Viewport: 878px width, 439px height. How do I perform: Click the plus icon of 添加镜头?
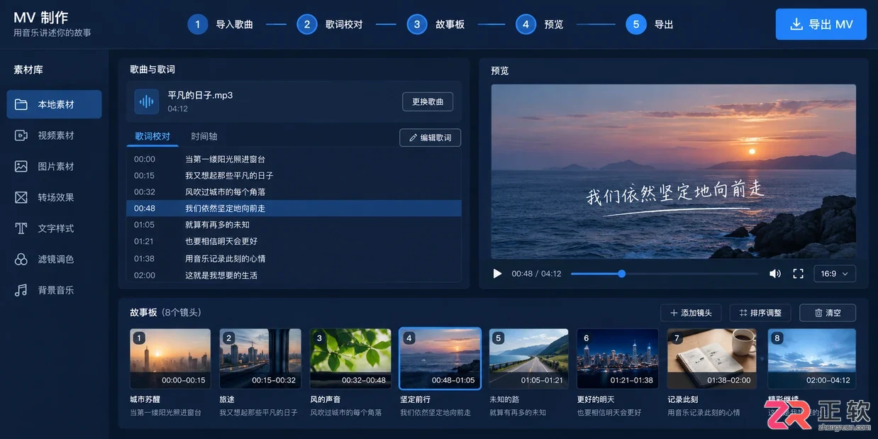(673, 313)
